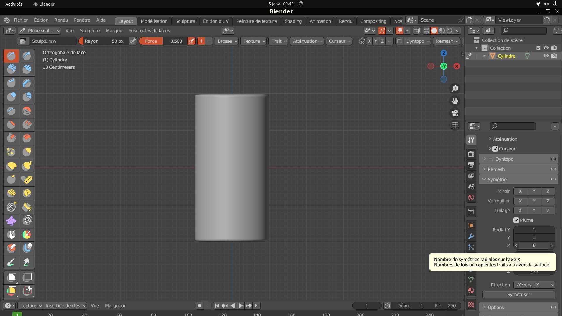Enable Miroir X symmetry button
Screen dimensions: 562x316
tap(520, 191)
